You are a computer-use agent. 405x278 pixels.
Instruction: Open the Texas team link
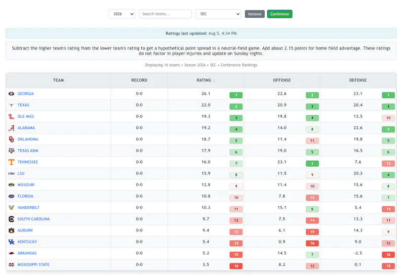point(23,105)
